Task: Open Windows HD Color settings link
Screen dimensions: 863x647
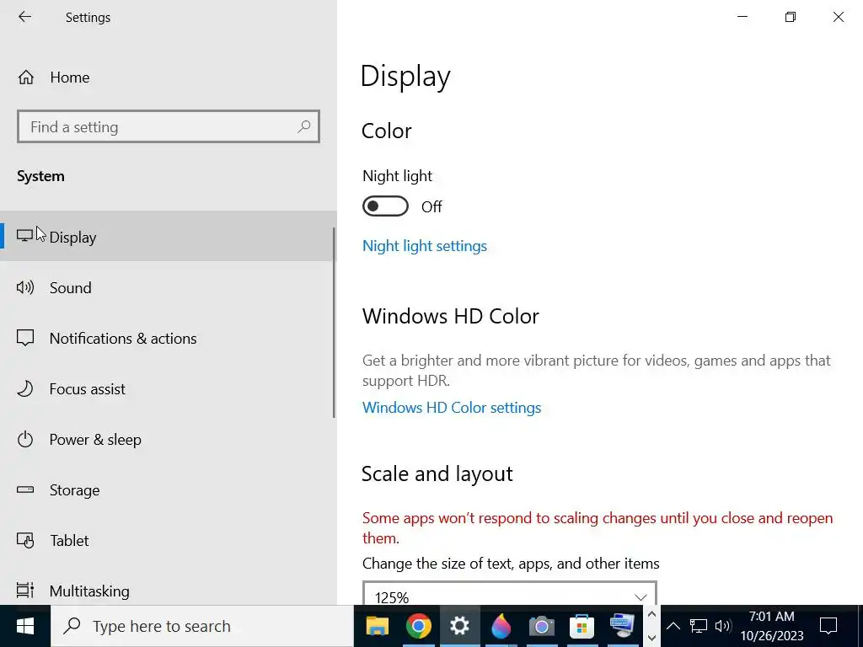Action: tap(452, 408)
